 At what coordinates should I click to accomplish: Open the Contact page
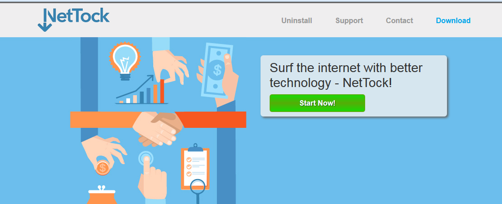pos(399,21)
